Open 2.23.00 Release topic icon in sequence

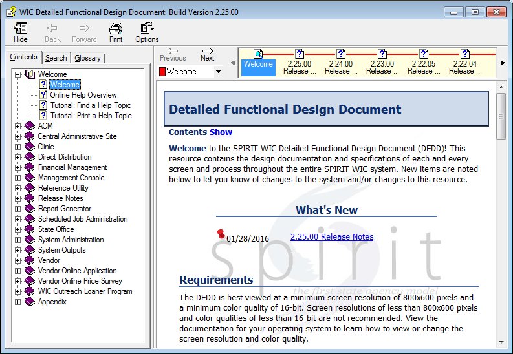(382, 54)
